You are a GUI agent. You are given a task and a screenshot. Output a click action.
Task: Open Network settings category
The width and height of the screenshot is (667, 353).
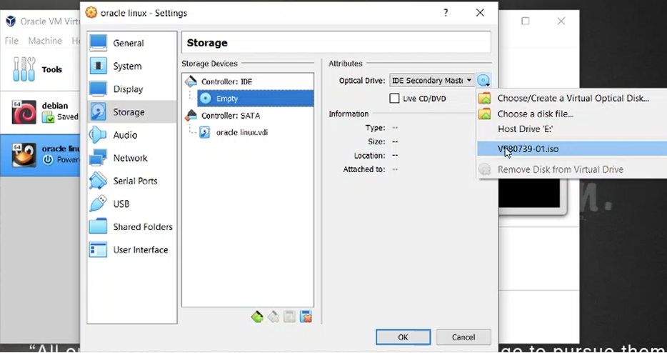coord(130,158)
